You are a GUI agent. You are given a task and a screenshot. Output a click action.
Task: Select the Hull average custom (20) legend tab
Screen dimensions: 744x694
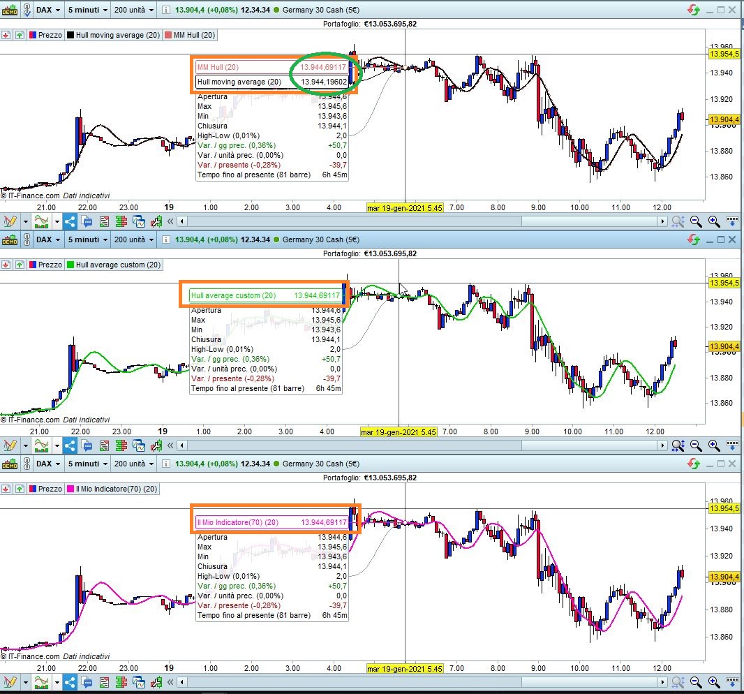[114, 265]
